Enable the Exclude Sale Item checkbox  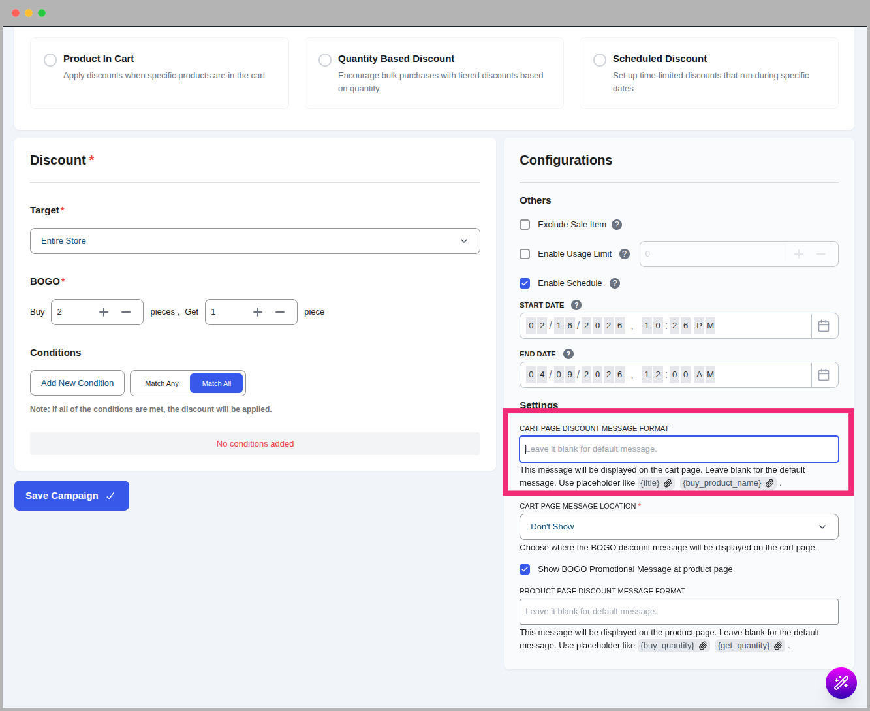[525, 224]
